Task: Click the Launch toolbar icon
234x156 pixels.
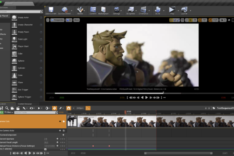Action: coord(184,11)
